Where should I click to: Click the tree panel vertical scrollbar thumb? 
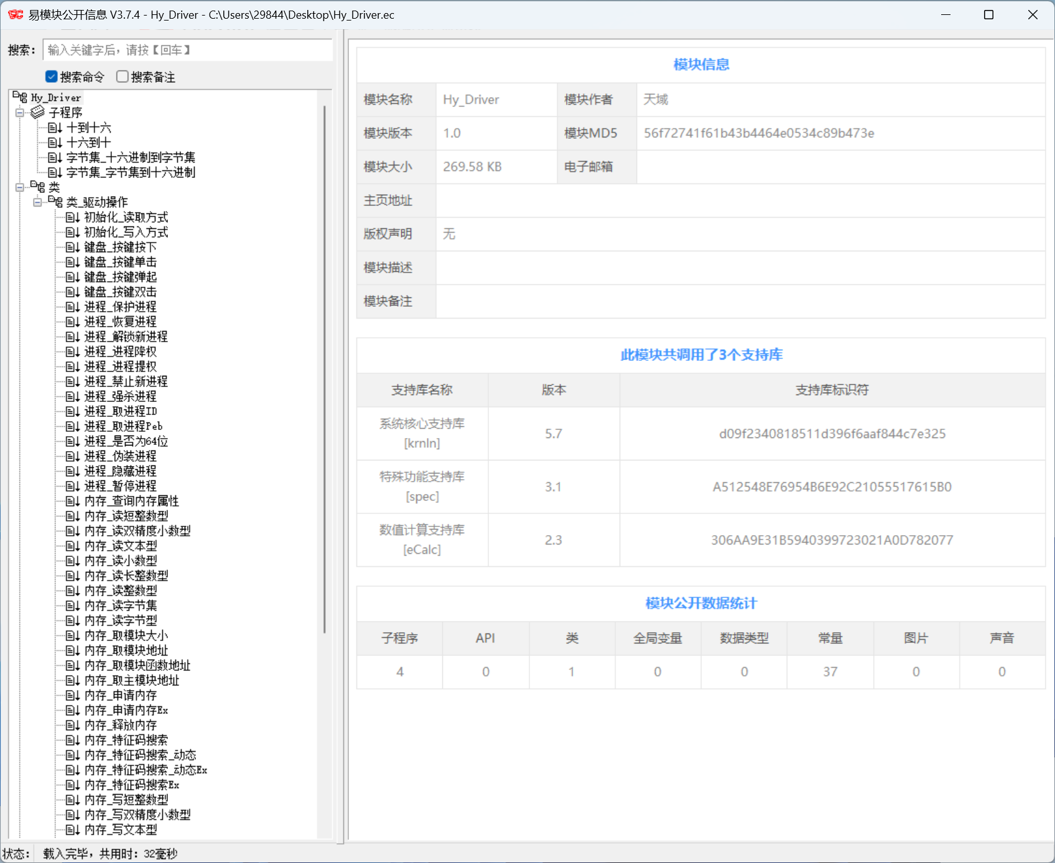[325, 370]
